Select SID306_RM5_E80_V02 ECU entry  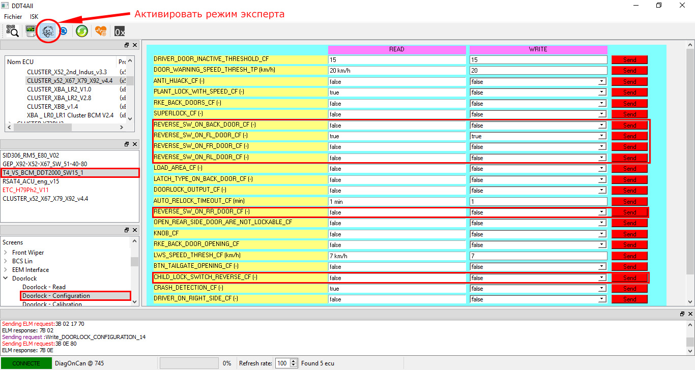(32, 156)
